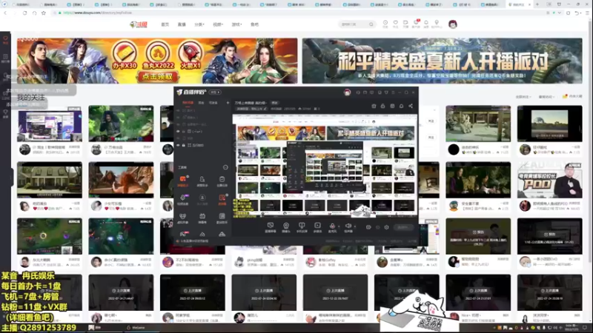Toggle visibility of third source row
593x333 pixels.
(x=178, y=124)
